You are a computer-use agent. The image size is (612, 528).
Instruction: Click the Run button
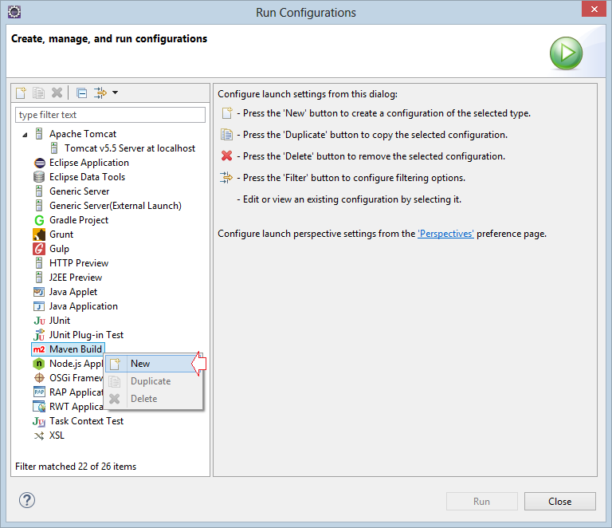coord(481,502)
